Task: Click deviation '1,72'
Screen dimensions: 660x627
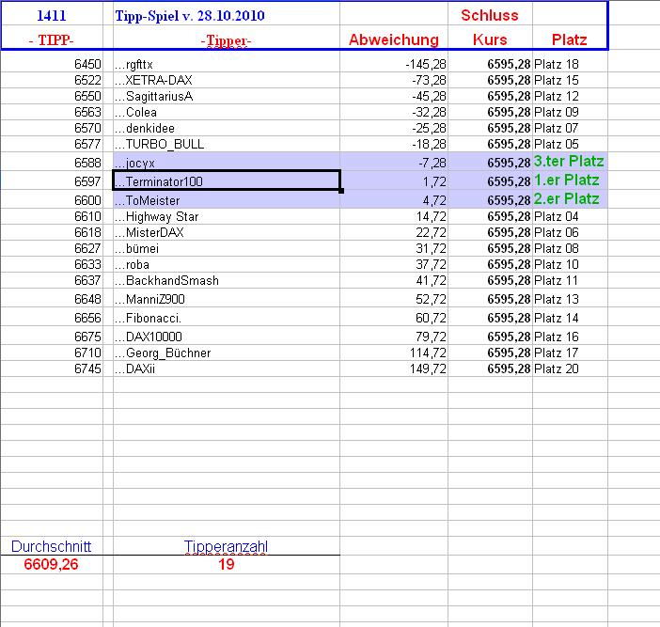Action: coord(434,181)
